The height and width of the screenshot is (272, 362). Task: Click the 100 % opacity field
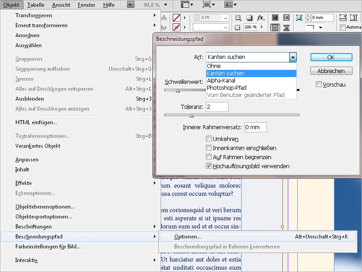pos(251,27)
